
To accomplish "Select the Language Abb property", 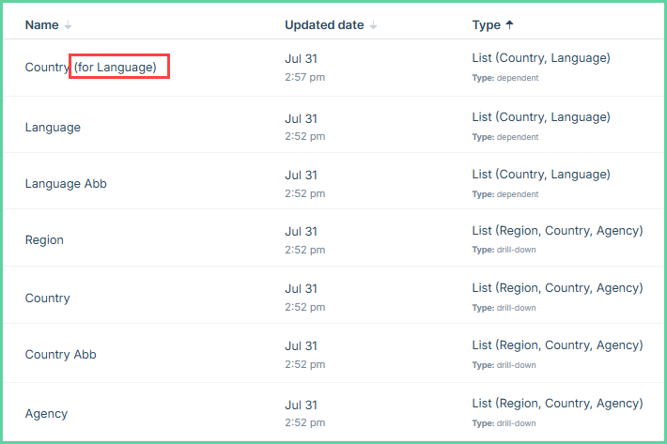I will (x=66, y=184).
